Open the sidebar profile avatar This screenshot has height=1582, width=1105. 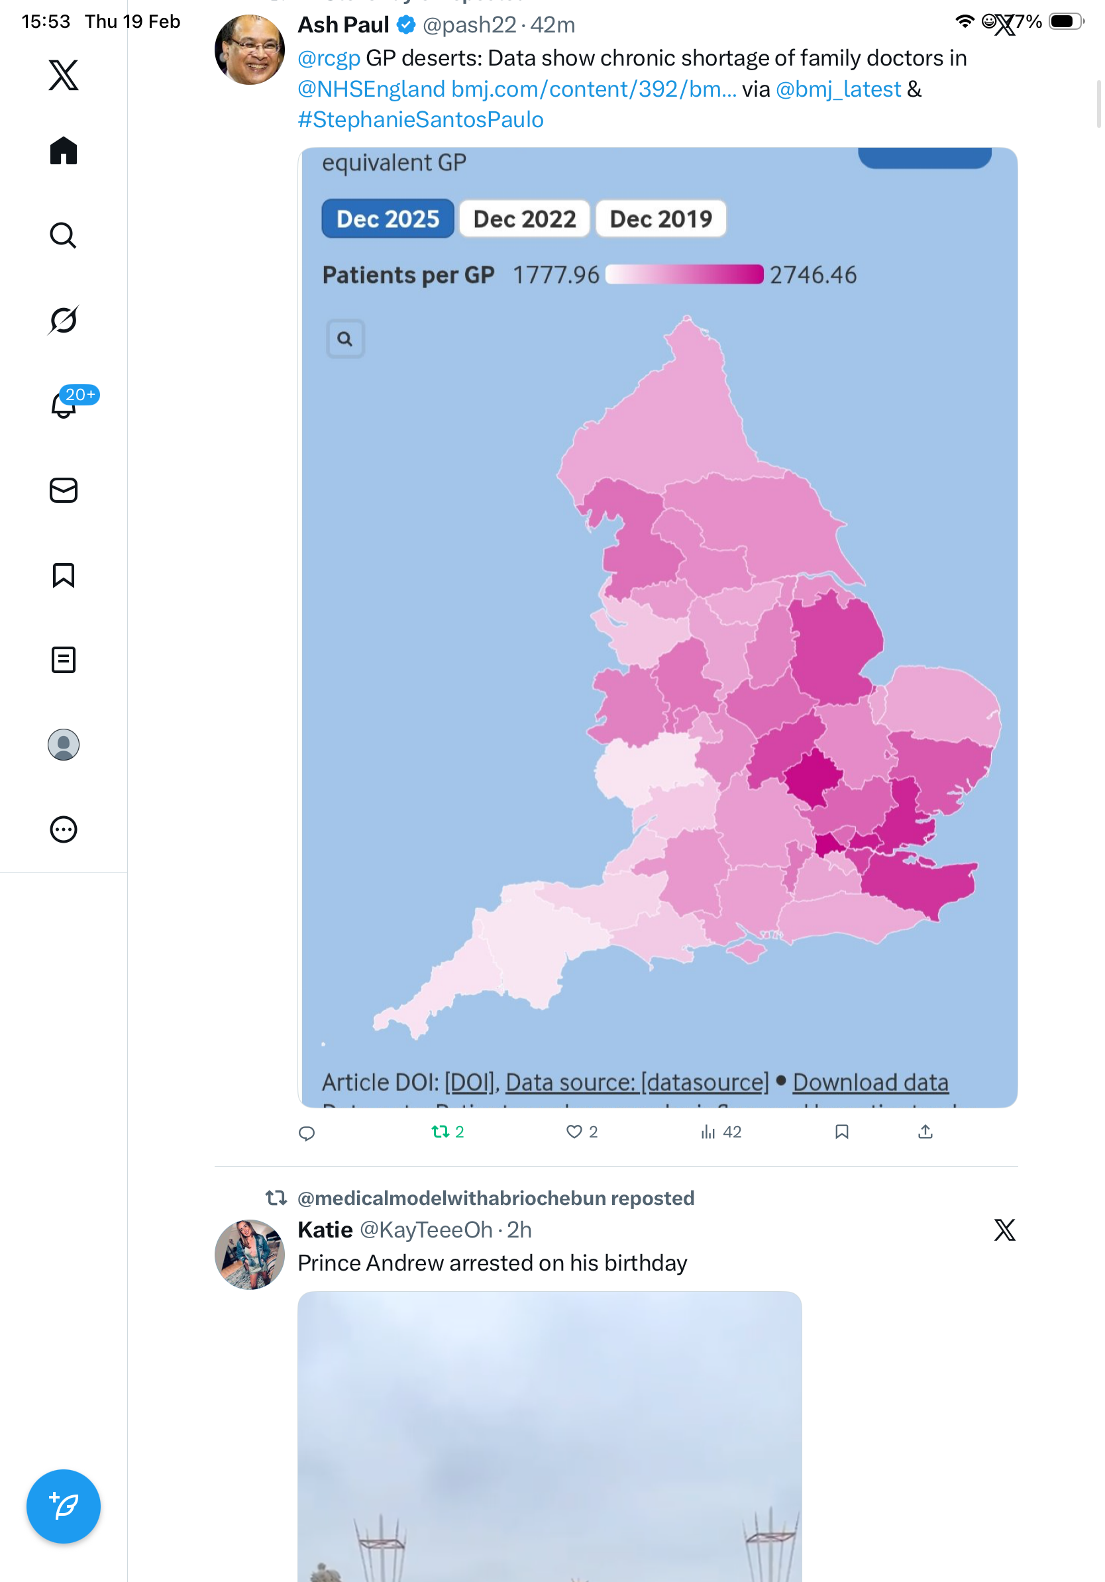tap(64, 745)
